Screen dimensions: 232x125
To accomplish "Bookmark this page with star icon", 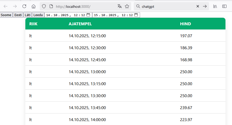I will click(x=127, y=6).
